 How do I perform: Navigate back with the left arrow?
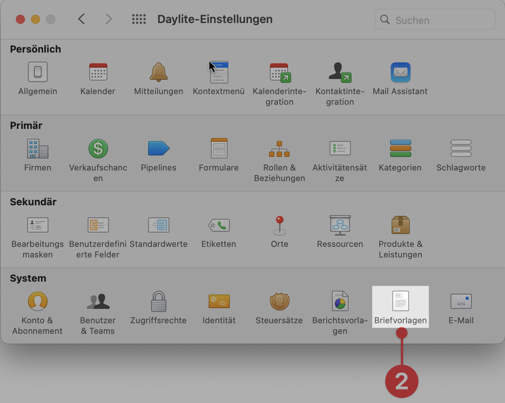click(81, 19)
